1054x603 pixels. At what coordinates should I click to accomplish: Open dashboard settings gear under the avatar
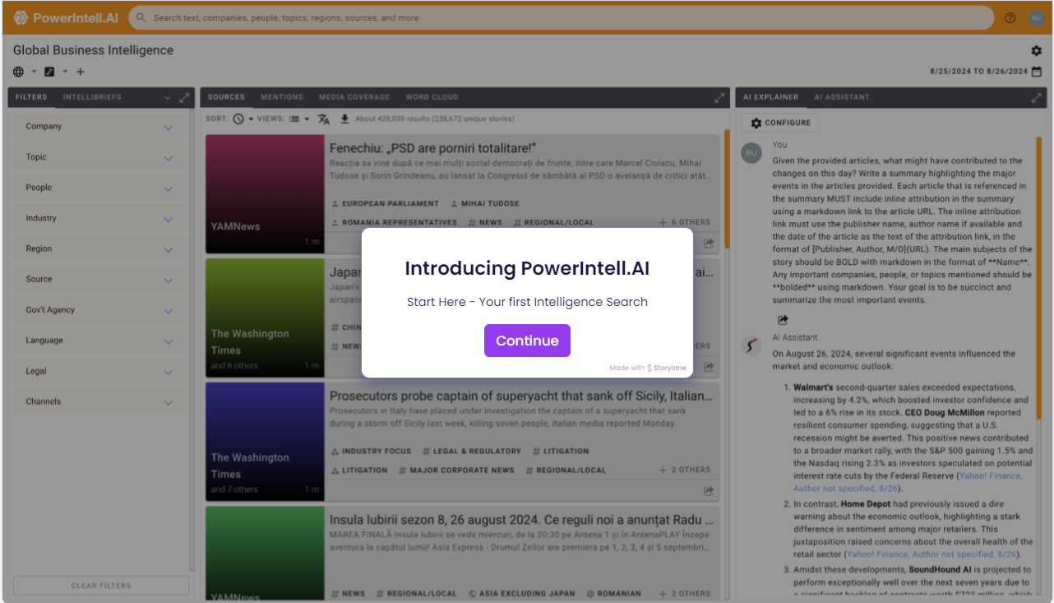[1037, 50]
